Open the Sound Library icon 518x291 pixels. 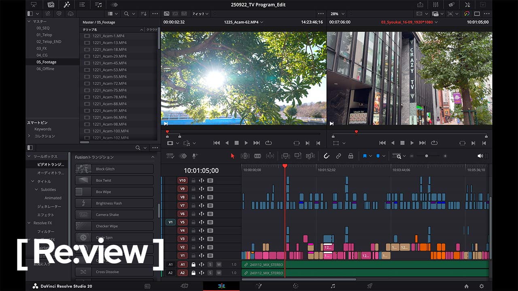coord(98,5)
